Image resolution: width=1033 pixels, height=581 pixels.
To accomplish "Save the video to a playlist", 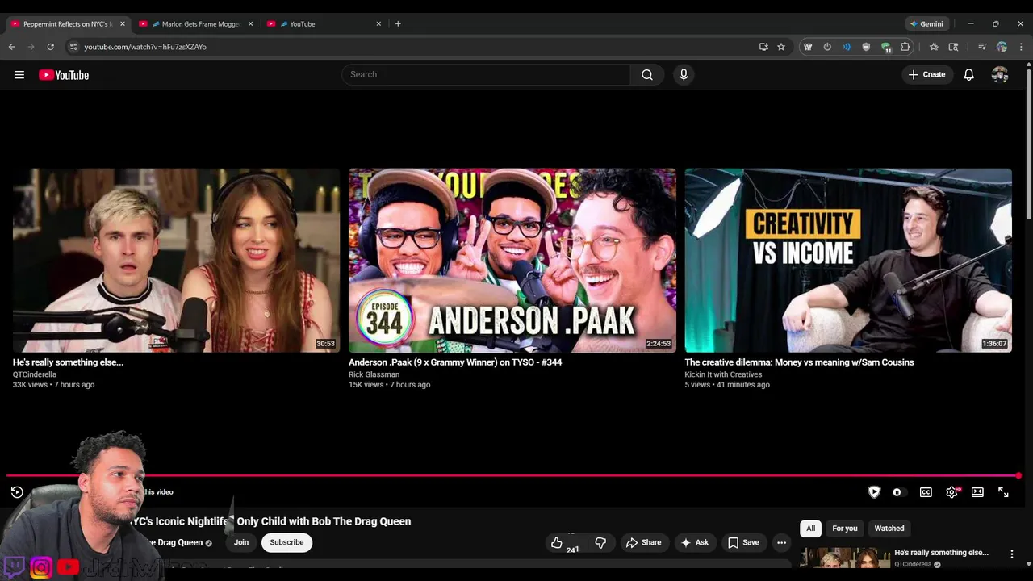I will (743, 543).
